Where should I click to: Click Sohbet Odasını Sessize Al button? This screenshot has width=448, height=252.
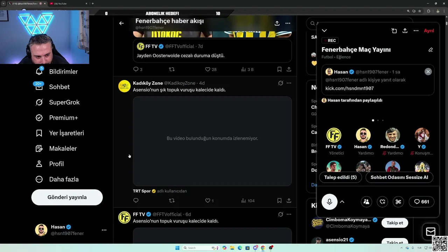pyautogui.click(x=399, y=177)
